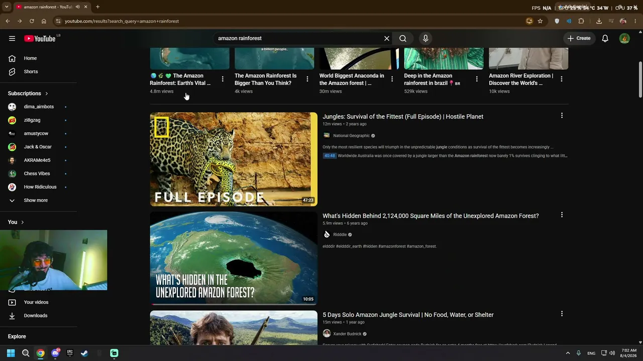Open the Jack & Oscar subscription channel
This screenshot has width=643, height=361.
pos(39,147)
